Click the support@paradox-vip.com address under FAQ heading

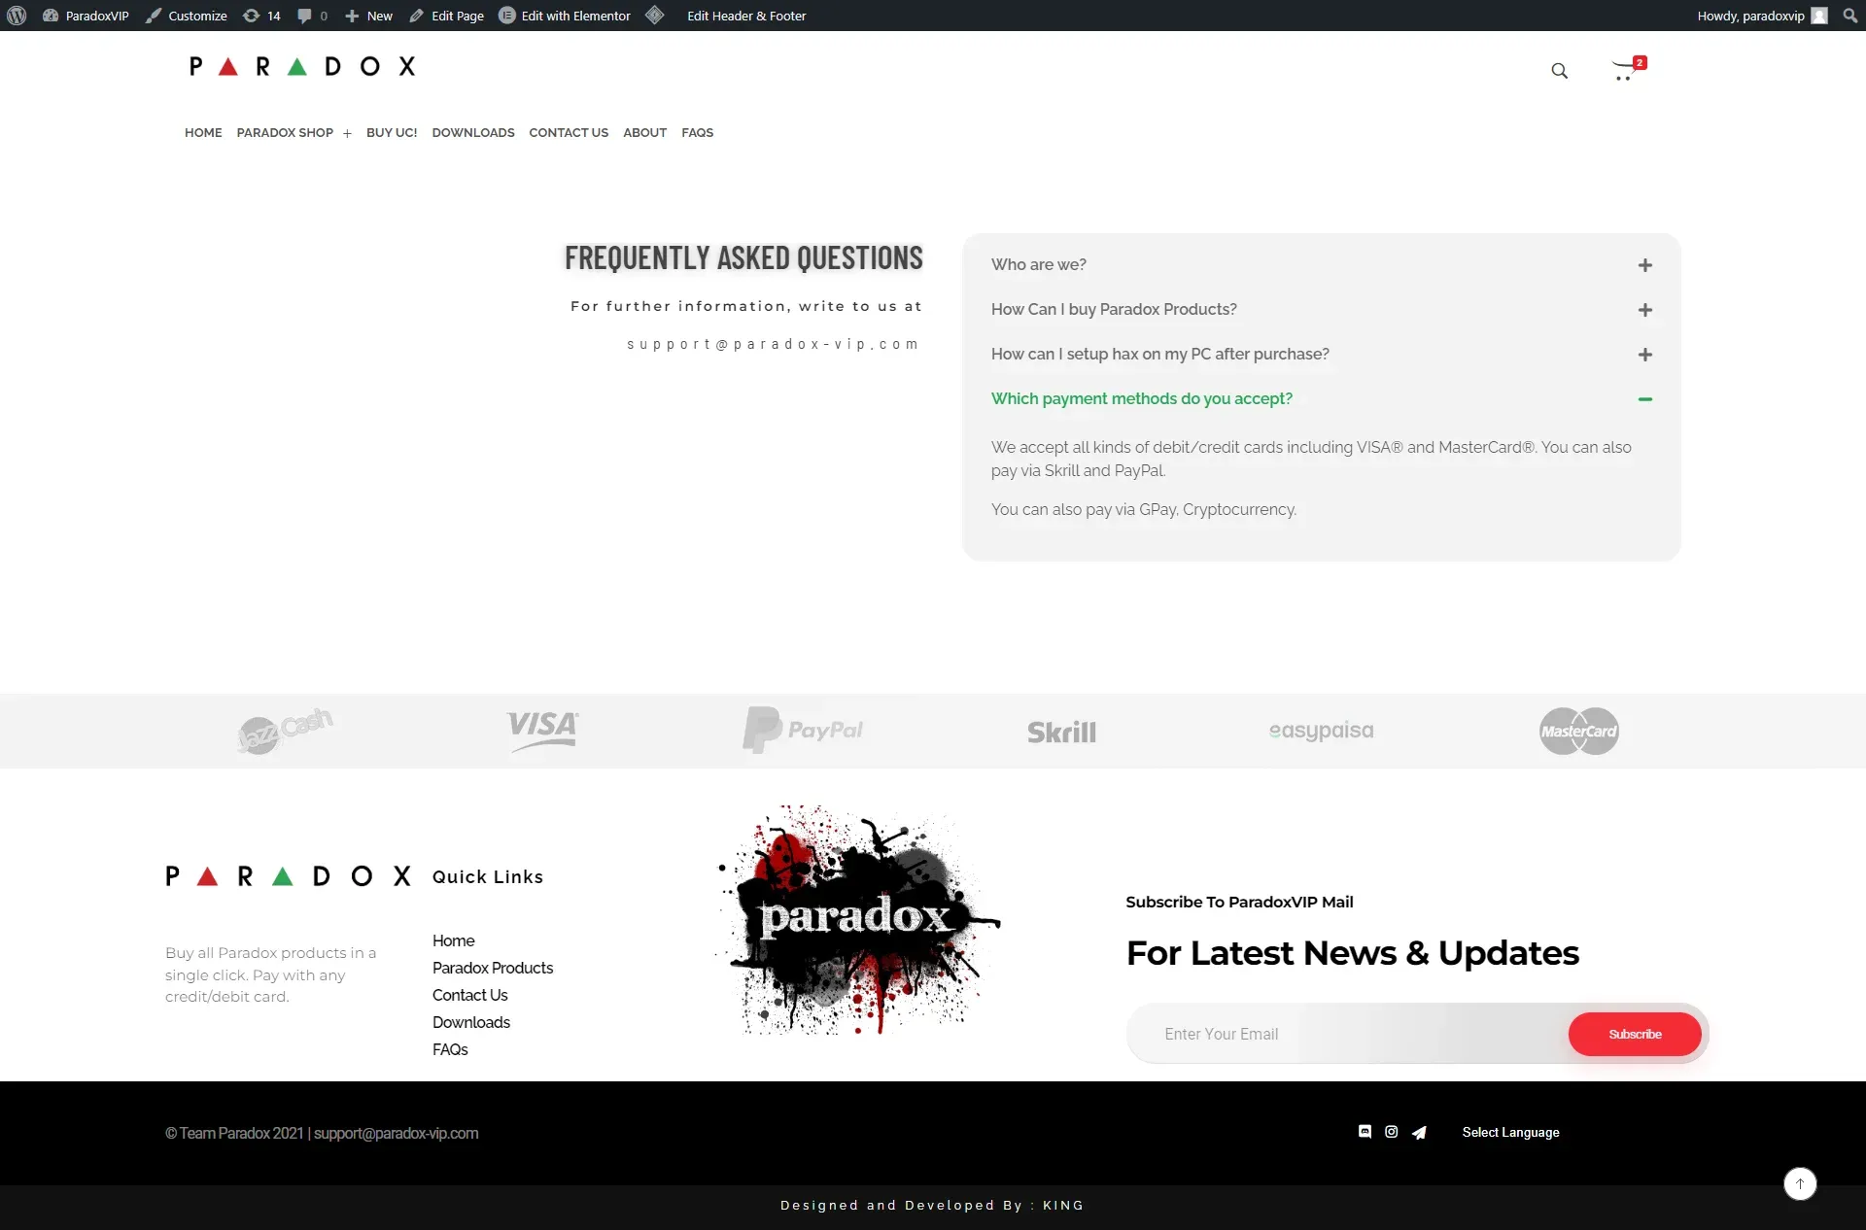pyautogui.click(x=772, y=344)
